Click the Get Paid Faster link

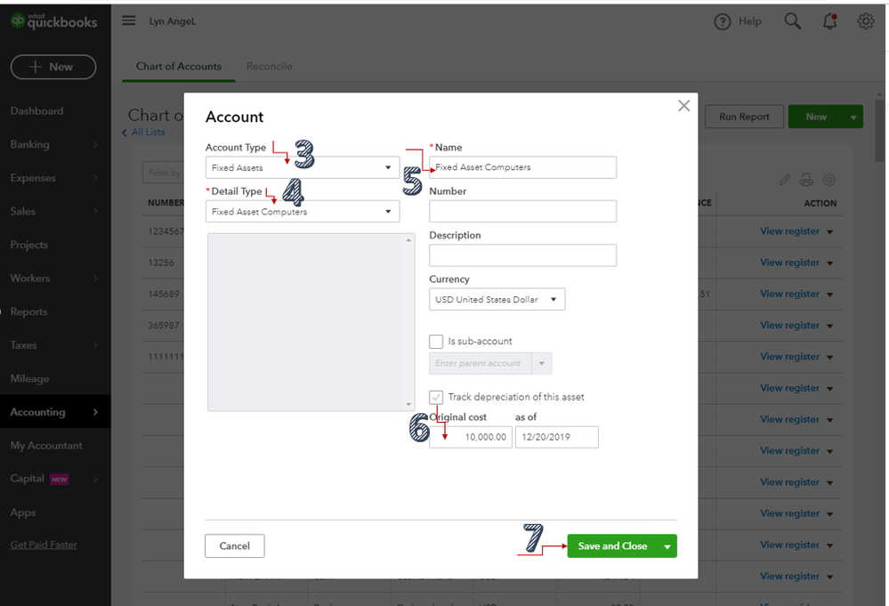44,545
